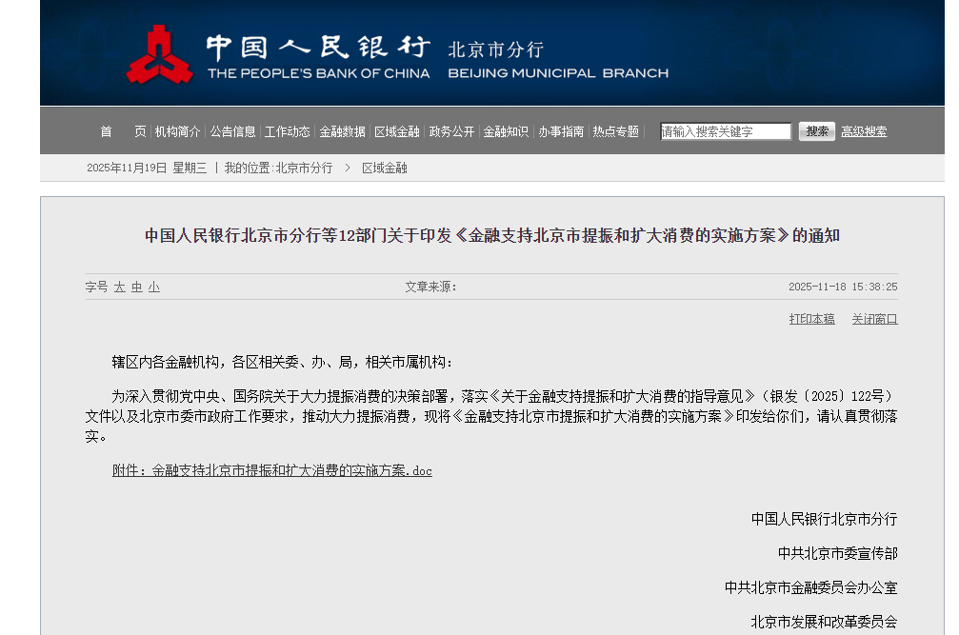This screenshot has width=959, height=635.
Task: Open the 机构简介 menu item
Action: point(178,131)
